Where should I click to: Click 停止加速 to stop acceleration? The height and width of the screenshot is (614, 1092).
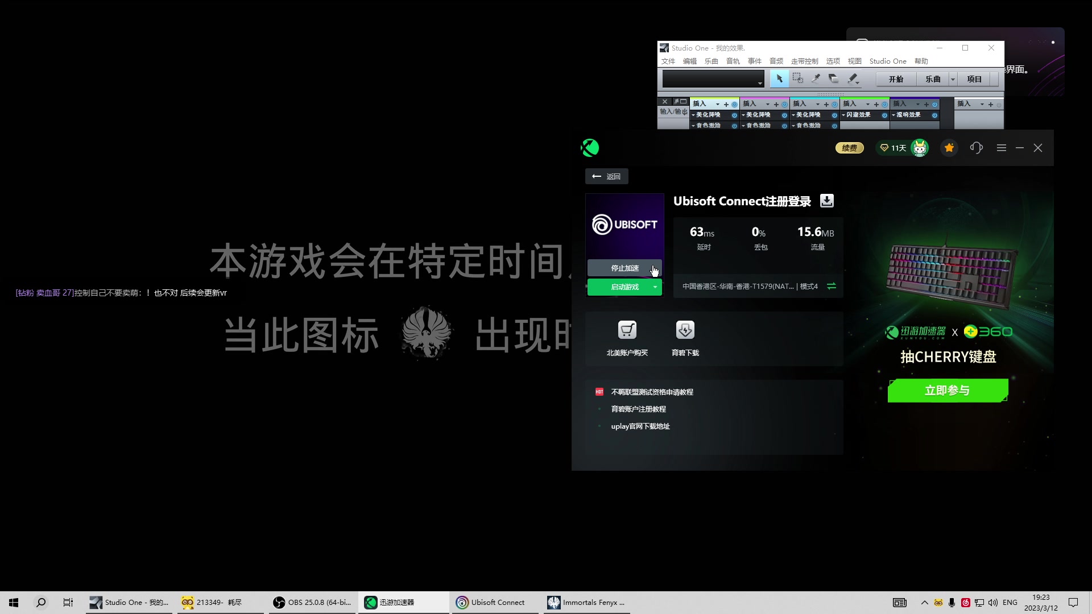(x=624, y=268)
